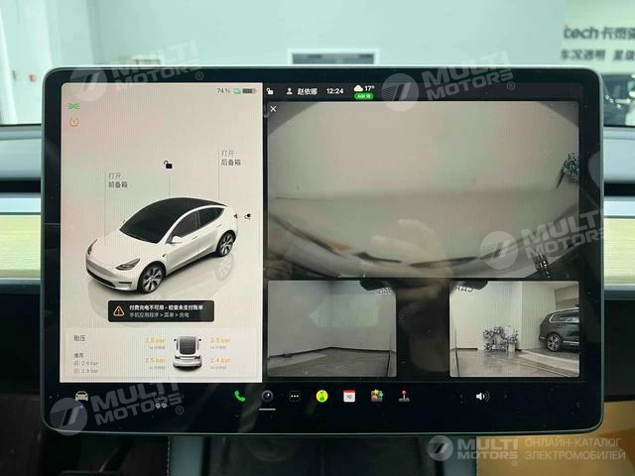Launch the green round app icon
Viewport: 635px width, 476px height.
pyautogui.click(x=321, y=396)
